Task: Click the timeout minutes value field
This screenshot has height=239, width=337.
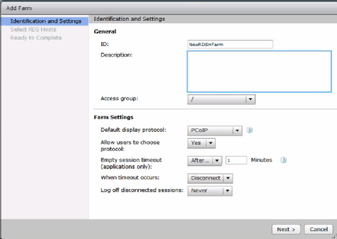Action: (236, 160)
